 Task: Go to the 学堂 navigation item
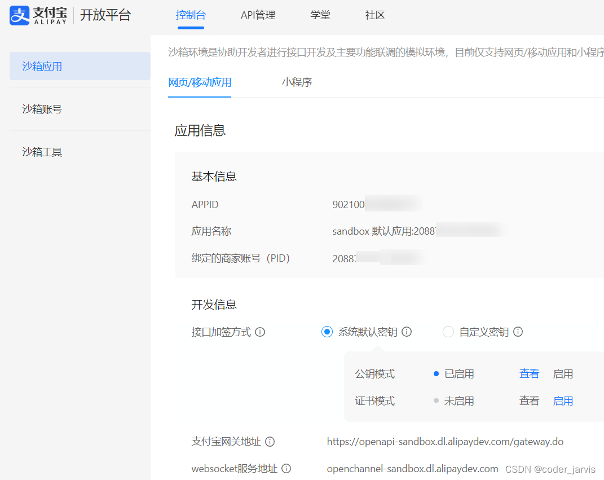coord(320,15)
